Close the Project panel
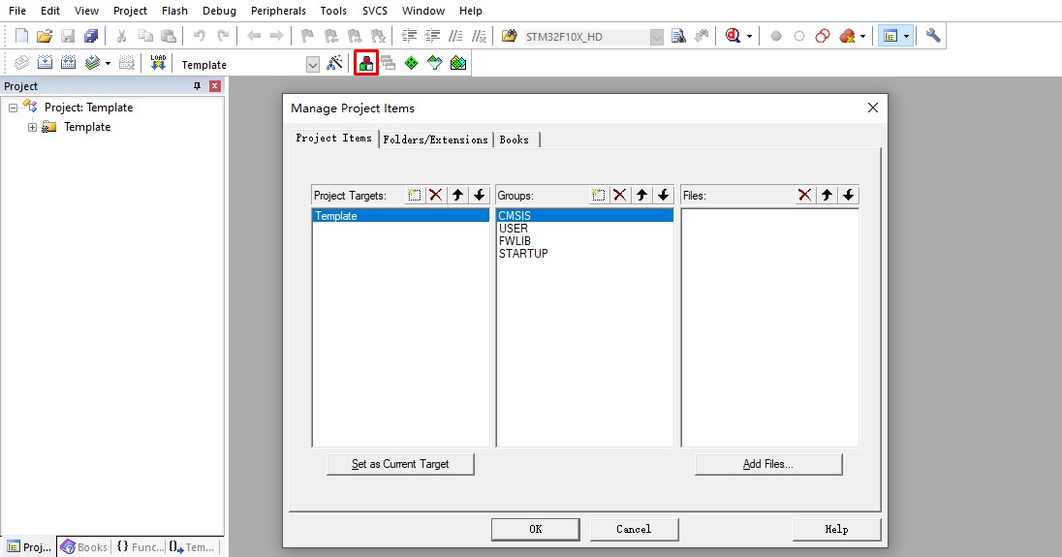The height and width of the screenshot is (557, 1062). (x=215, y=86)
